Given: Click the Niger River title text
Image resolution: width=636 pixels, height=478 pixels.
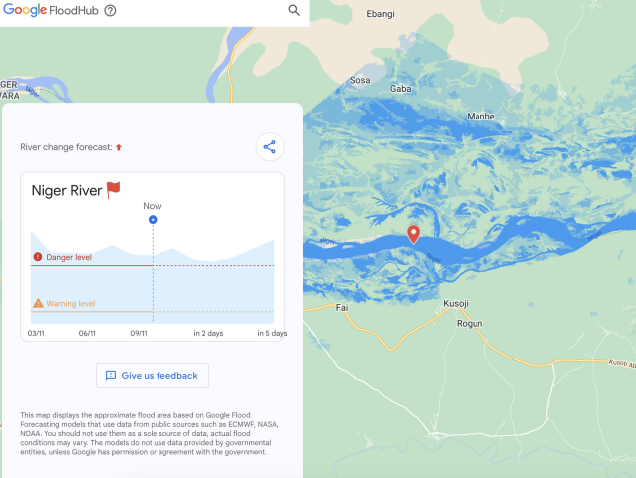Looking at the screenshot, I should tap(67, 191).
